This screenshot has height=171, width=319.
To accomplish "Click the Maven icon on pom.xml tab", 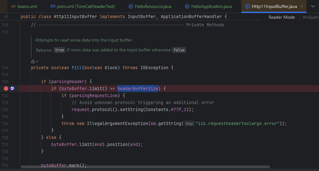I will (53, 6).
